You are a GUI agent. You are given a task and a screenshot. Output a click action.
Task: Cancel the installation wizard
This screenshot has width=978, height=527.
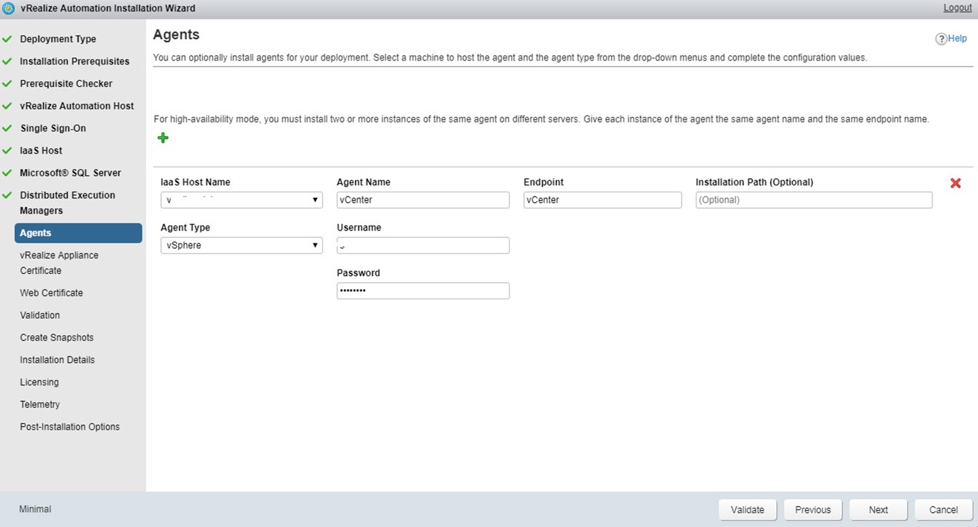(x=943, y=510)
